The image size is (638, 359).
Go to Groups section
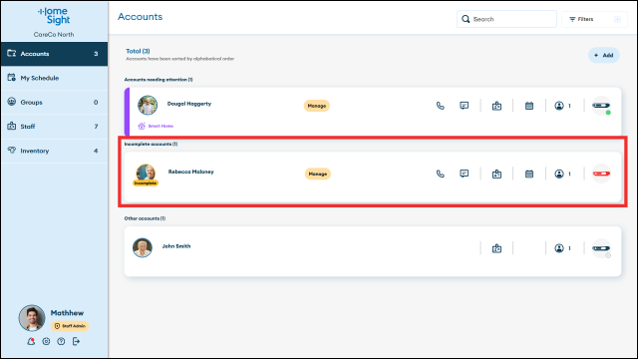(54, 102)
